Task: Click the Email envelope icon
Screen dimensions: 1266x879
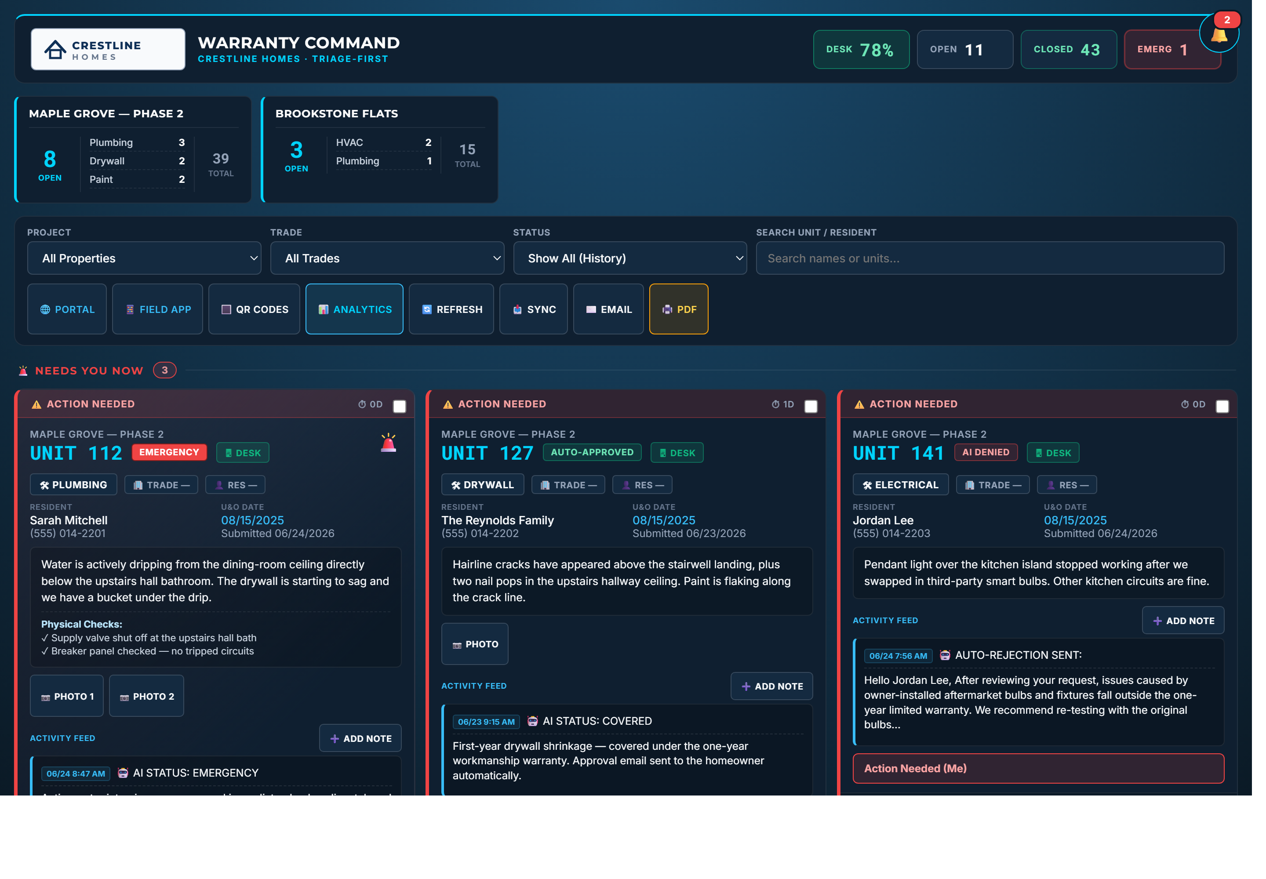Action: pos(590,309)
